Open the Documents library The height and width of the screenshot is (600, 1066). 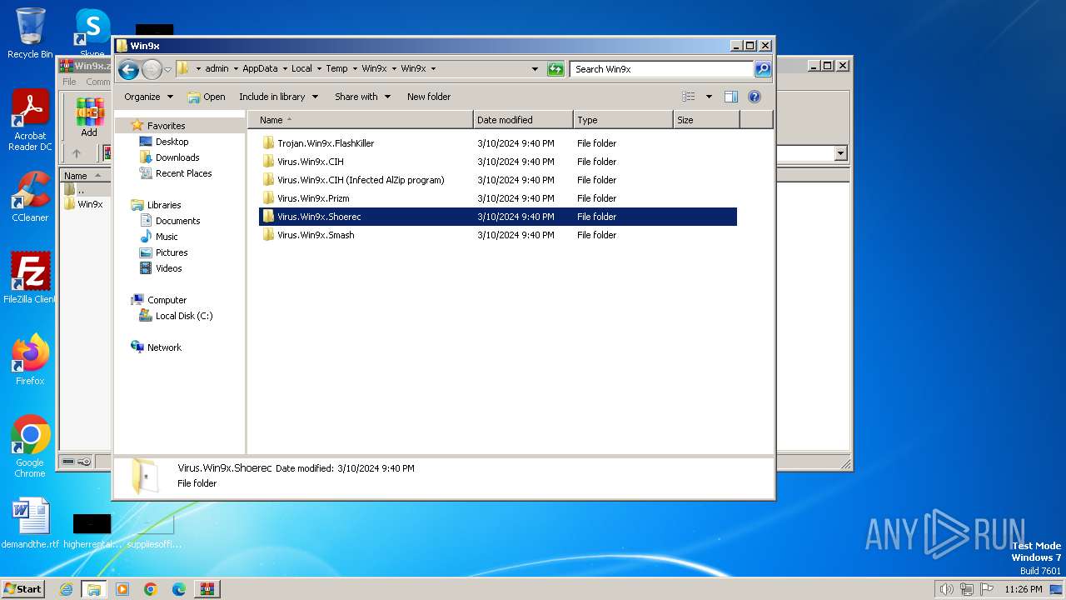177,221
